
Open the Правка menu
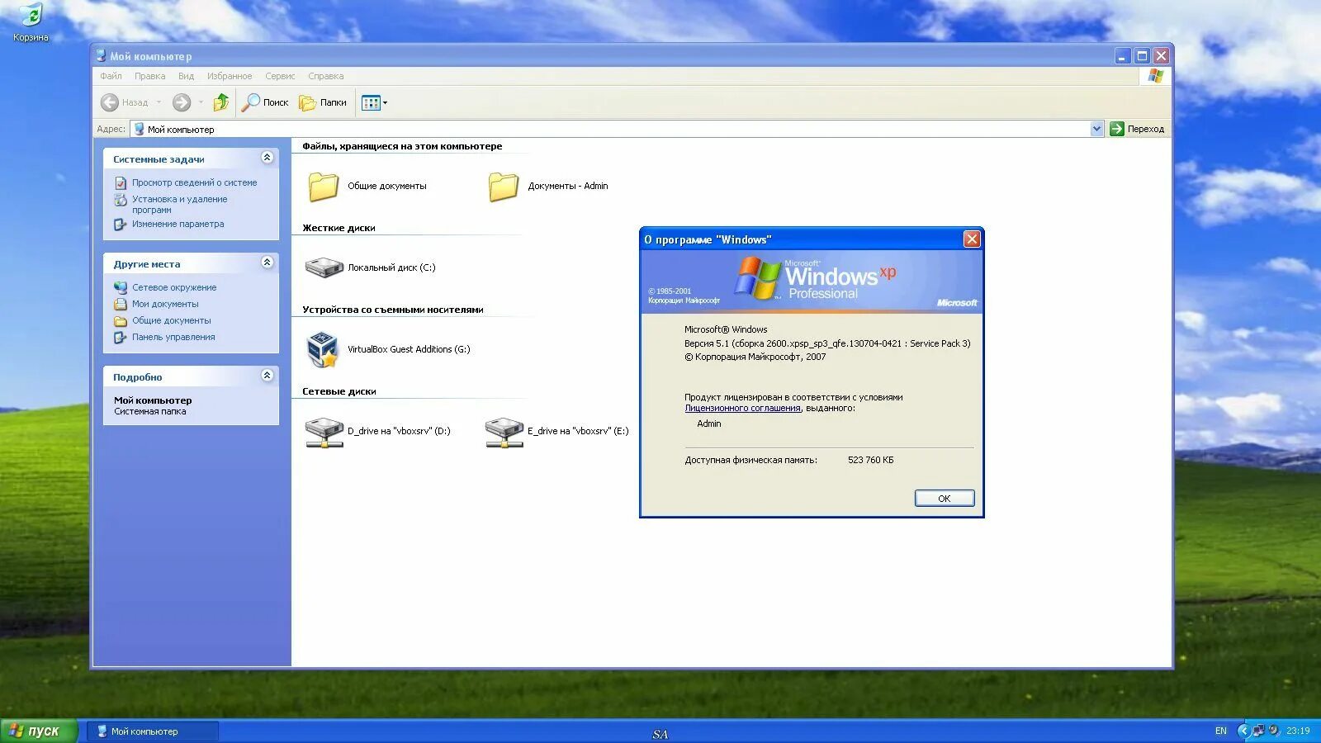coord(149,76)
